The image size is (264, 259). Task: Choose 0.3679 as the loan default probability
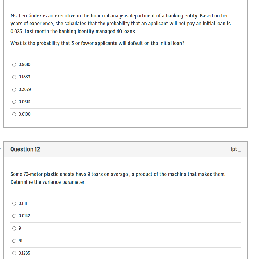(14, 89)
